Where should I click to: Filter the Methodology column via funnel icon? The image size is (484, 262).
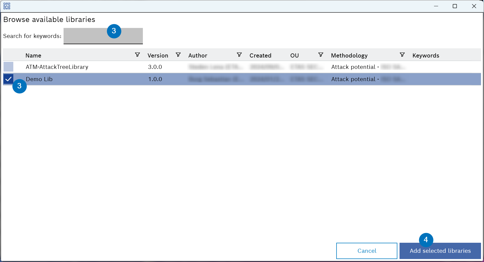402,55
